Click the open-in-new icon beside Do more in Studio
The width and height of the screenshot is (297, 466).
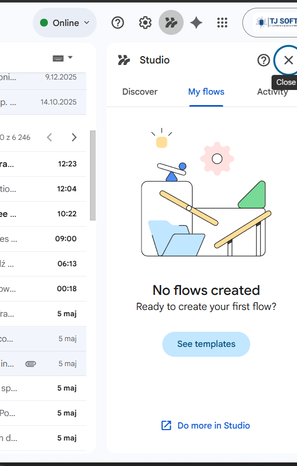pyautogui.click(x=166, y=425)
